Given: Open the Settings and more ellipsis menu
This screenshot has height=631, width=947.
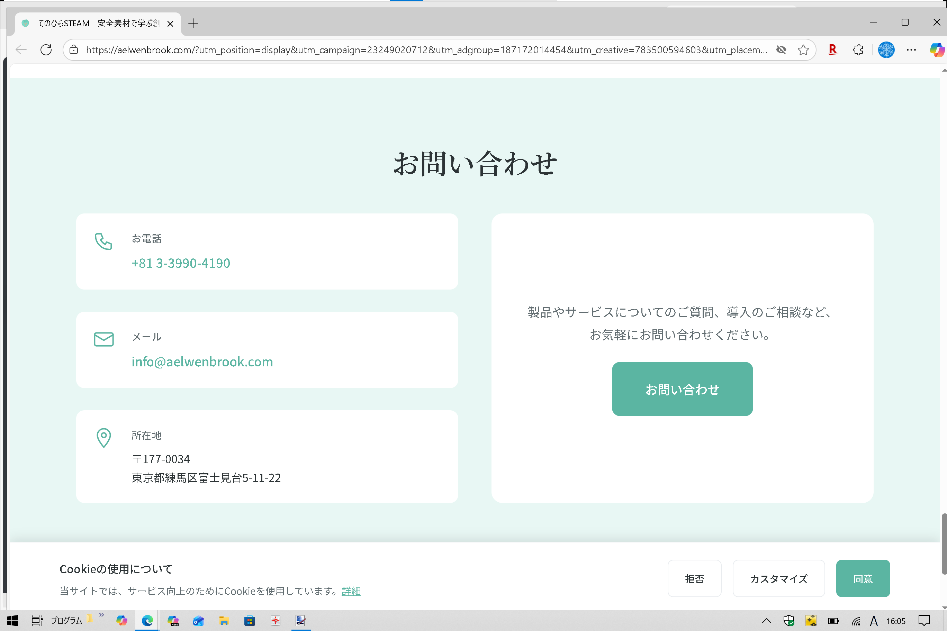Looking at the screenshot, I should click(x=911, y=50).
